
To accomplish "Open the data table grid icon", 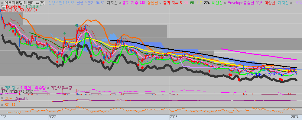I will pyautogui.click(x=4, y=8).
